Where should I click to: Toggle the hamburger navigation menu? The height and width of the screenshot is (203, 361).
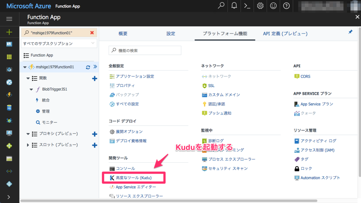(x=9, y=19)
